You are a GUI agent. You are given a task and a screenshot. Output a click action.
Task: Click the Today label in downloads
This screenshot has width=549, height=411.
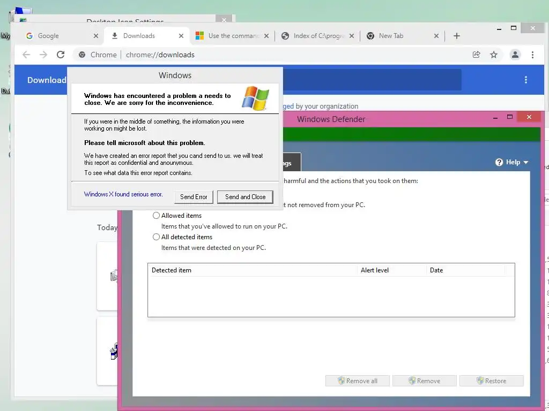click(107, 227)
